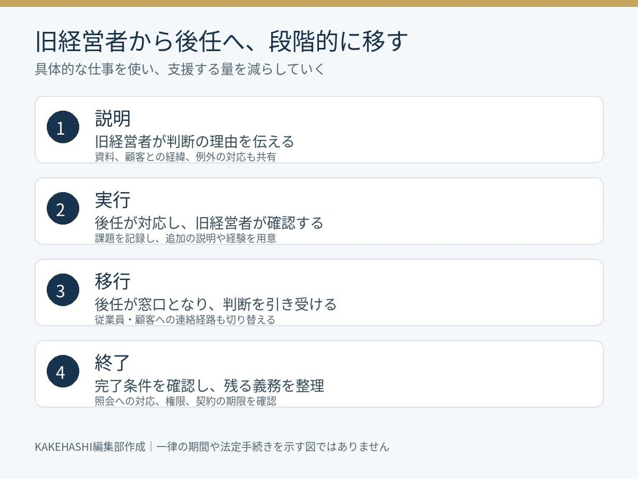Click the note 資料、顧客との経緯、例外の対応も共有

click(186, 157)
